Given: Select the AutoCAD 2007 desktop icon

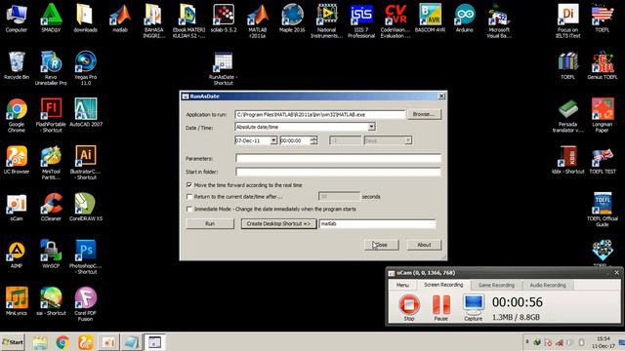Looking at the screenshot, I should (x=86, y=113).
